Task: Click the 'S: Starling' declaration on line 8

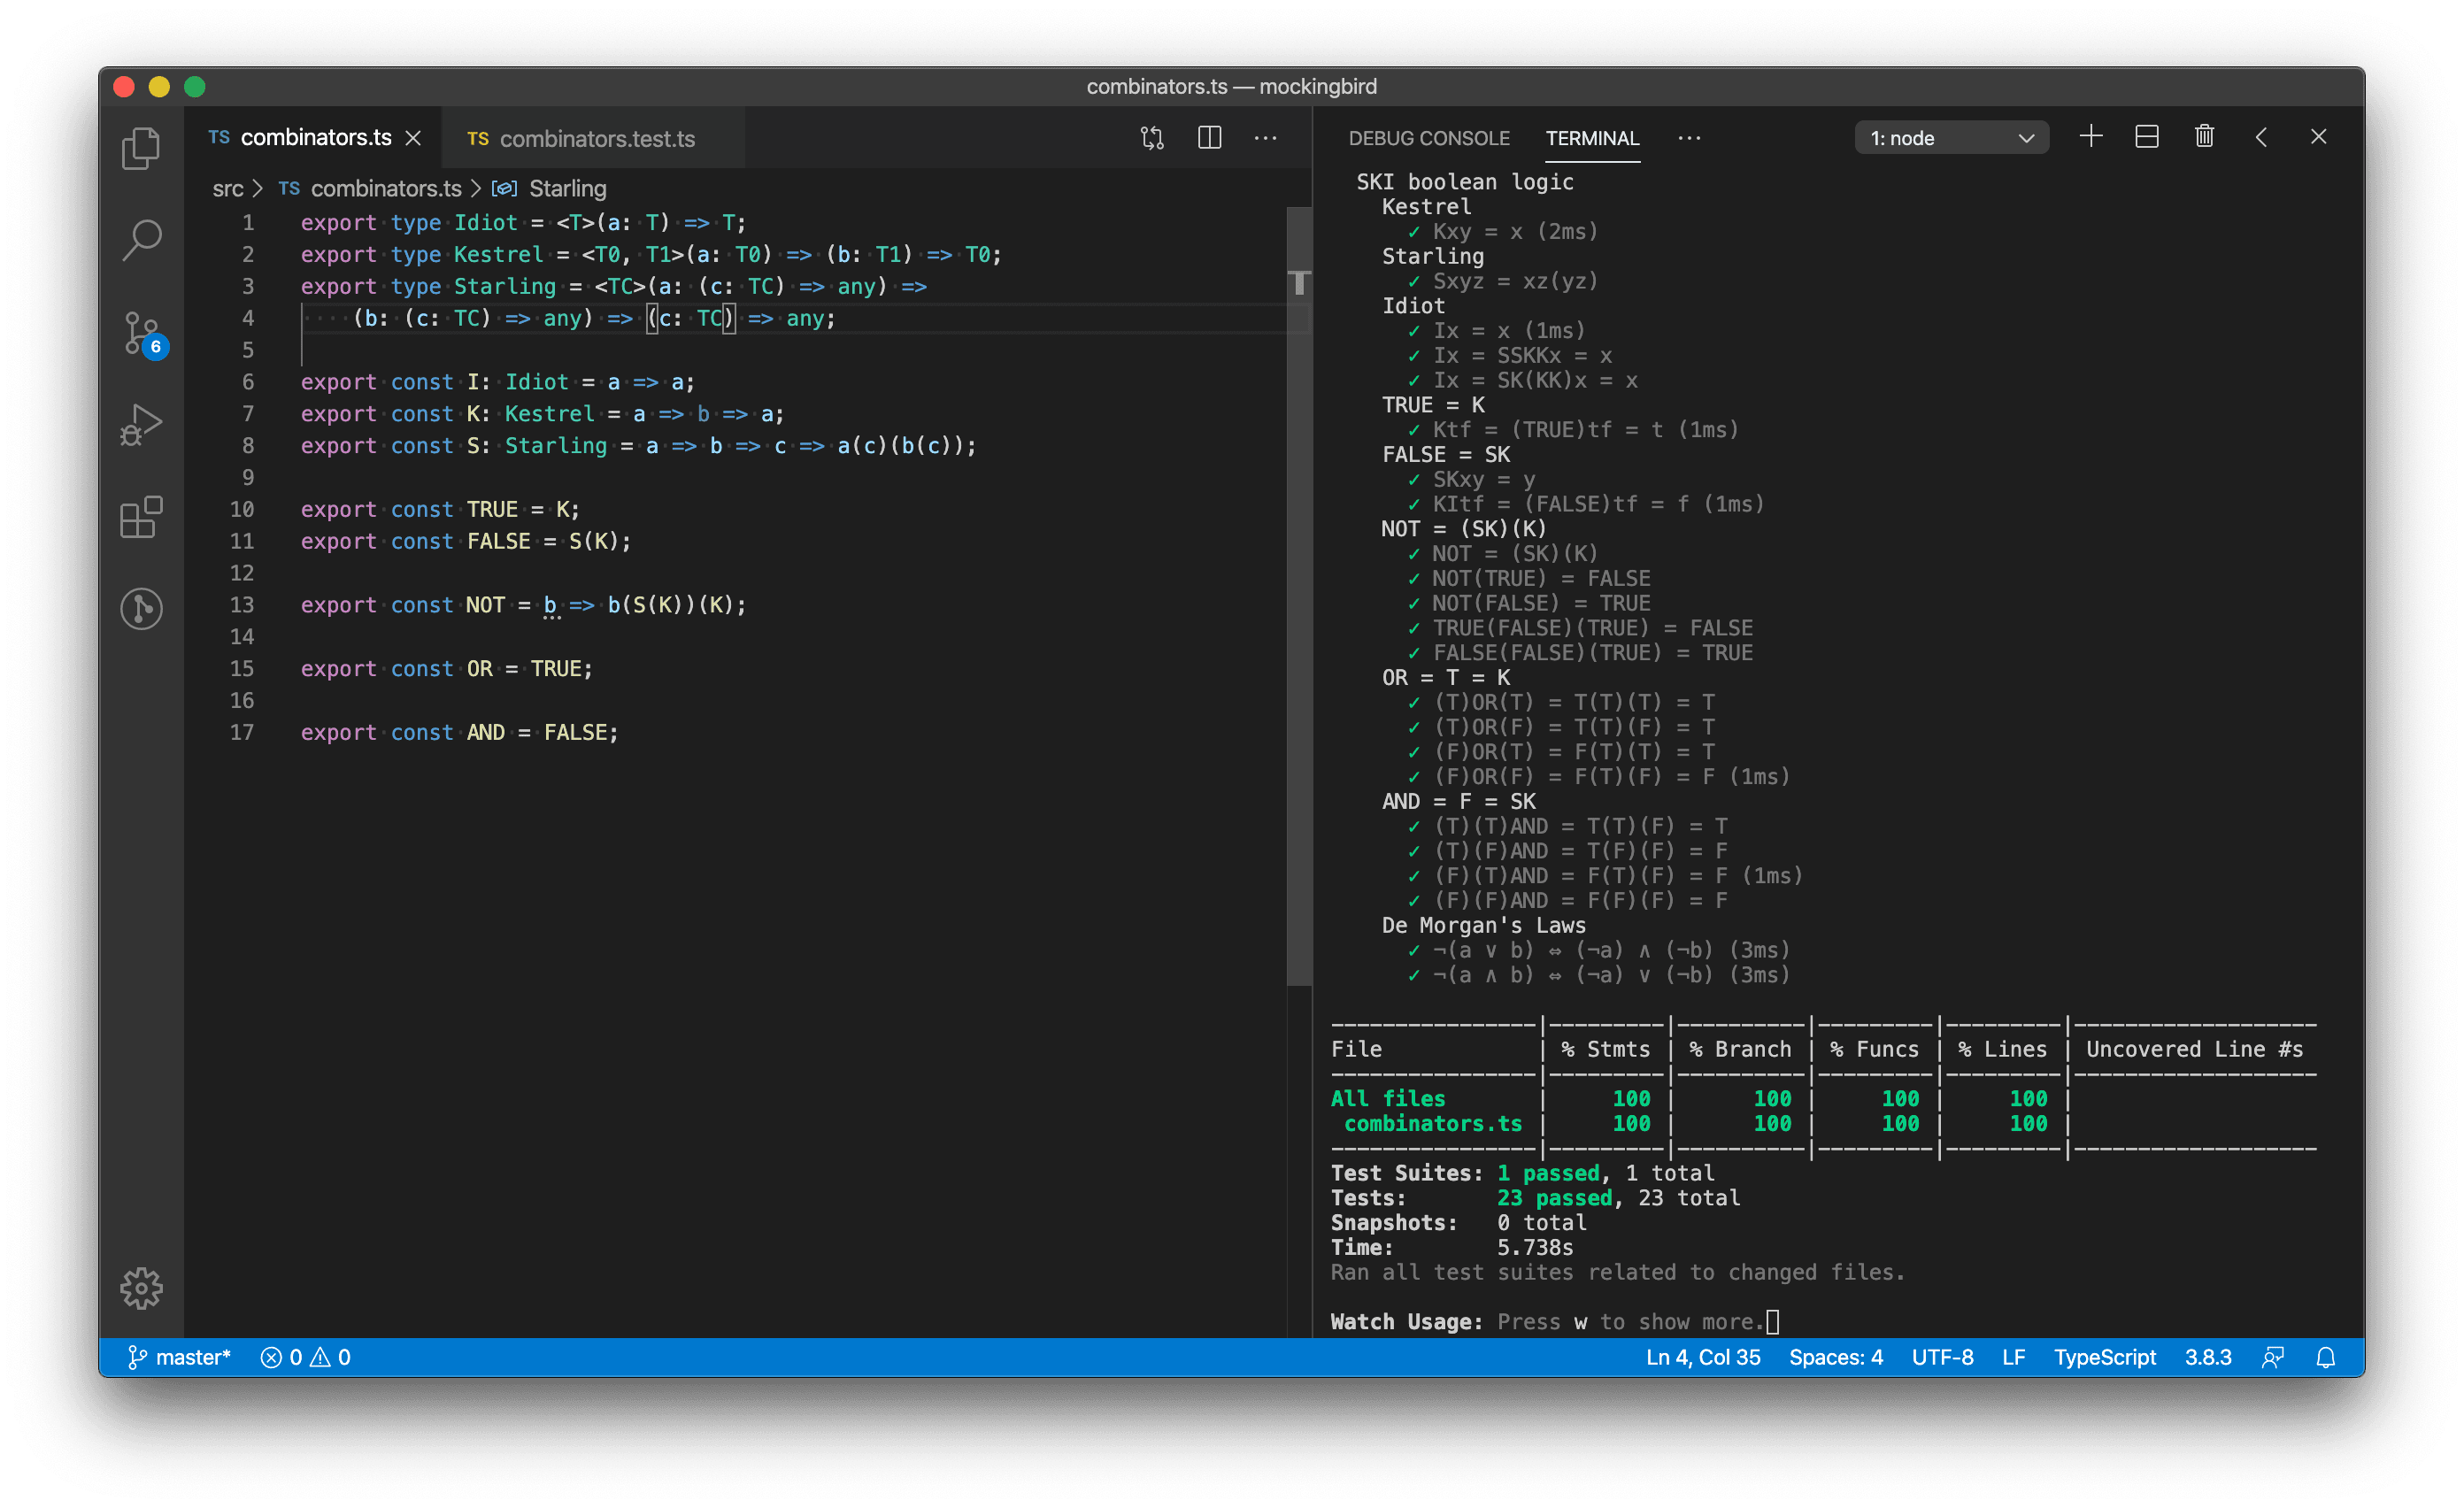Action: (536, 445)
